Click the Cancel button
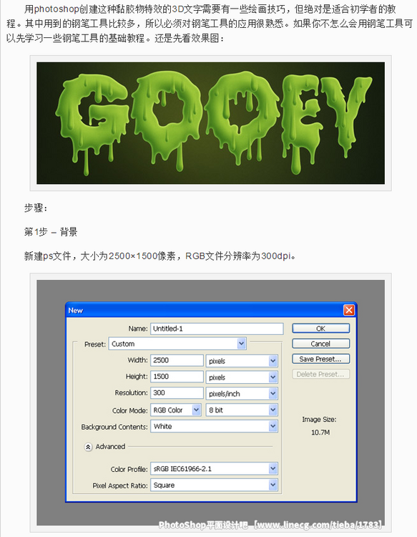Viewport: 417px width, 537px height. (321, 344)
